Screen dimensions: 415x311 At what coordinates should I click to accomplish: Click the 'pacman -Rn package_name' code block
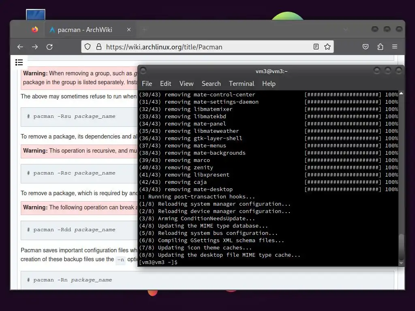pyautogui.click(x=207, y=280)
